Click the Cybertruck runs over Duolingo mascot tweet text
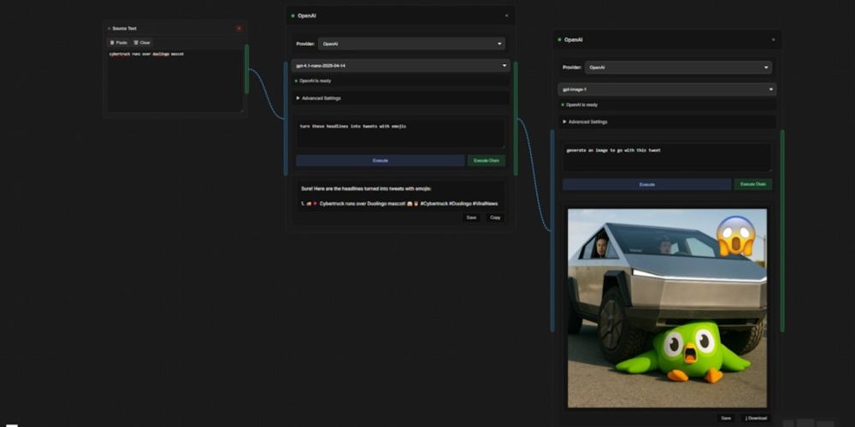The width and height of the screenshot is (855, 427). point(399,203)
